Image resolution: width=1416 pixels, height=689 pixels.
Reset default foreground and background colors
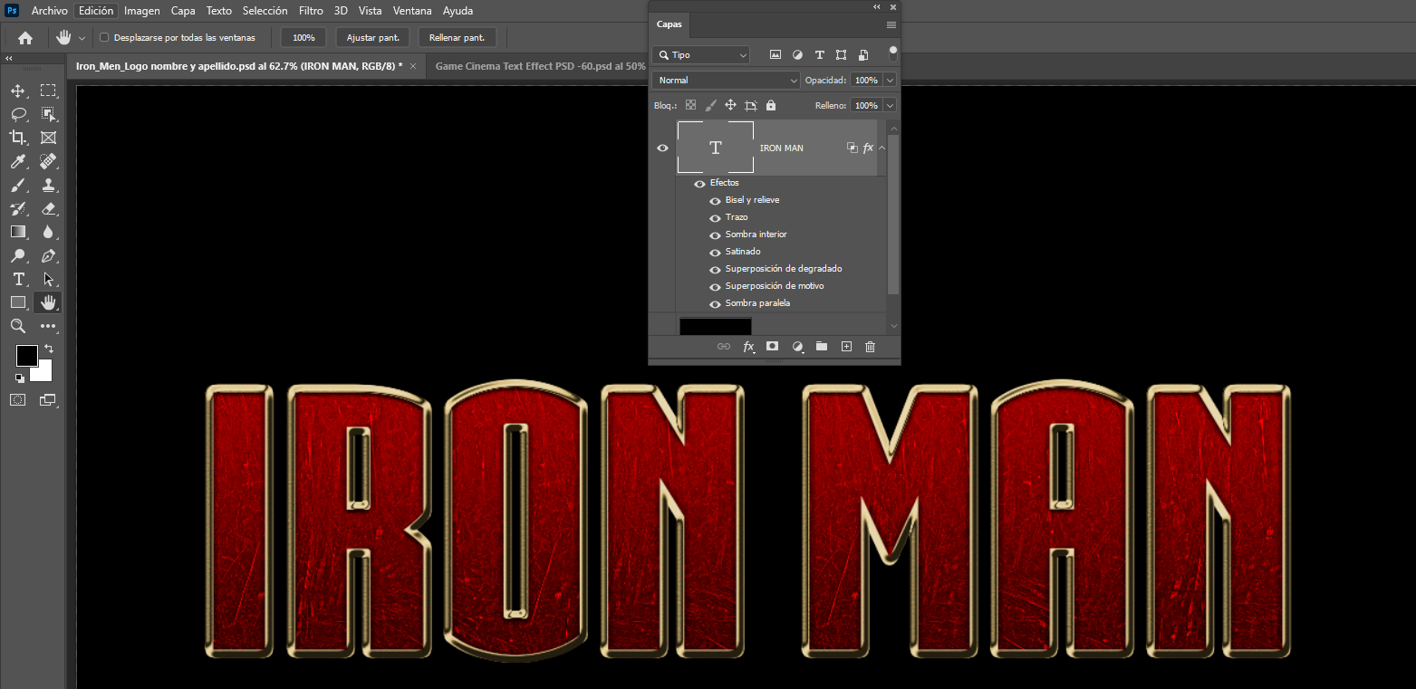20,378
